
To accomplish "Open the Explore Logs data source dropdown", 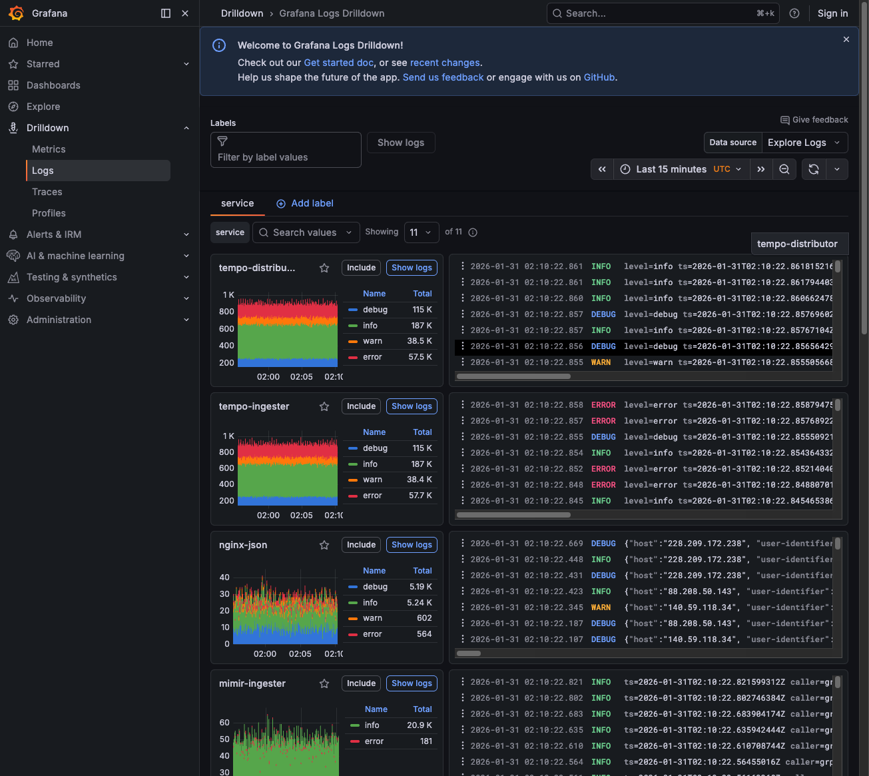I will [x=804, y=142].
